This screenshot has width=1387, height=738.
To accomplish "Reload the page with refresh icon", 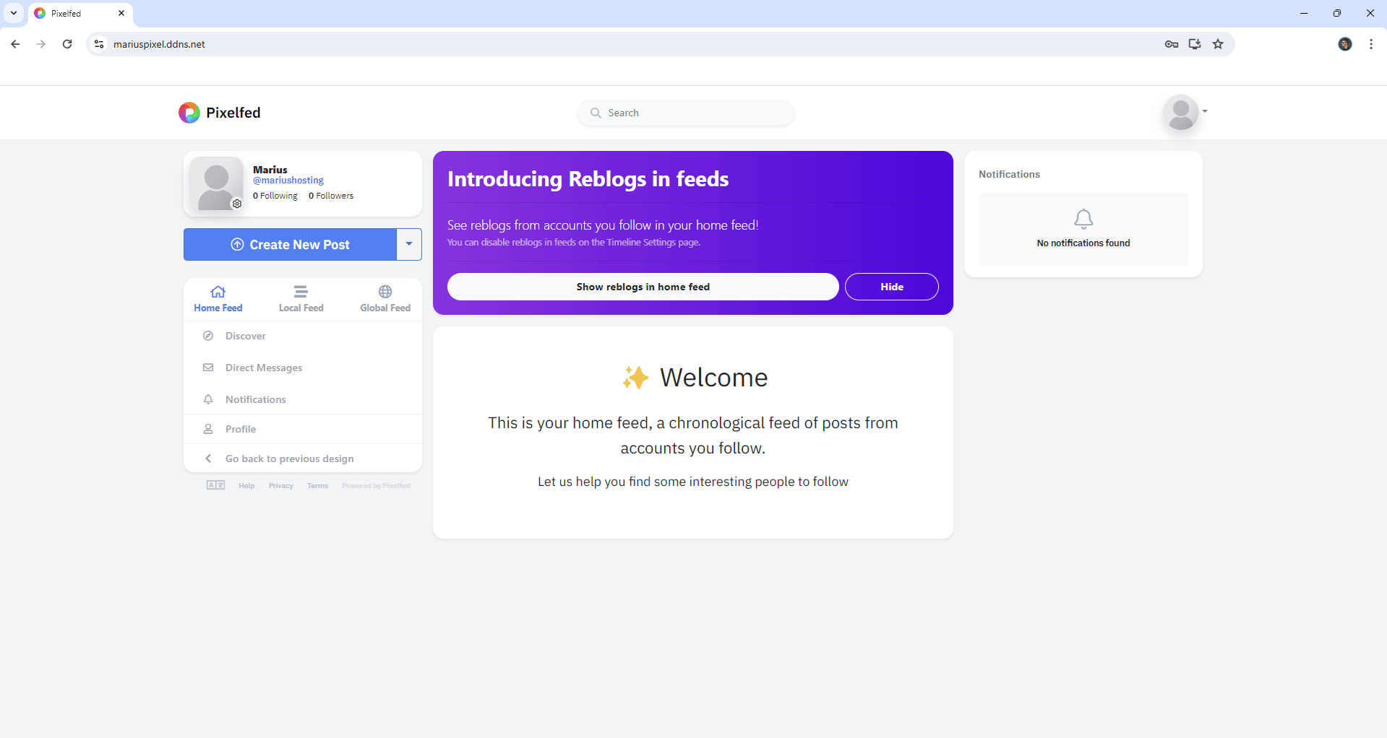I will (x=67, y=44).
